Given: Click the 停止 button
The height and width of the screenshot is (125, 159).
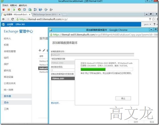Looking at the screenshot, I should pyautogui.click(x=123, y=98).
